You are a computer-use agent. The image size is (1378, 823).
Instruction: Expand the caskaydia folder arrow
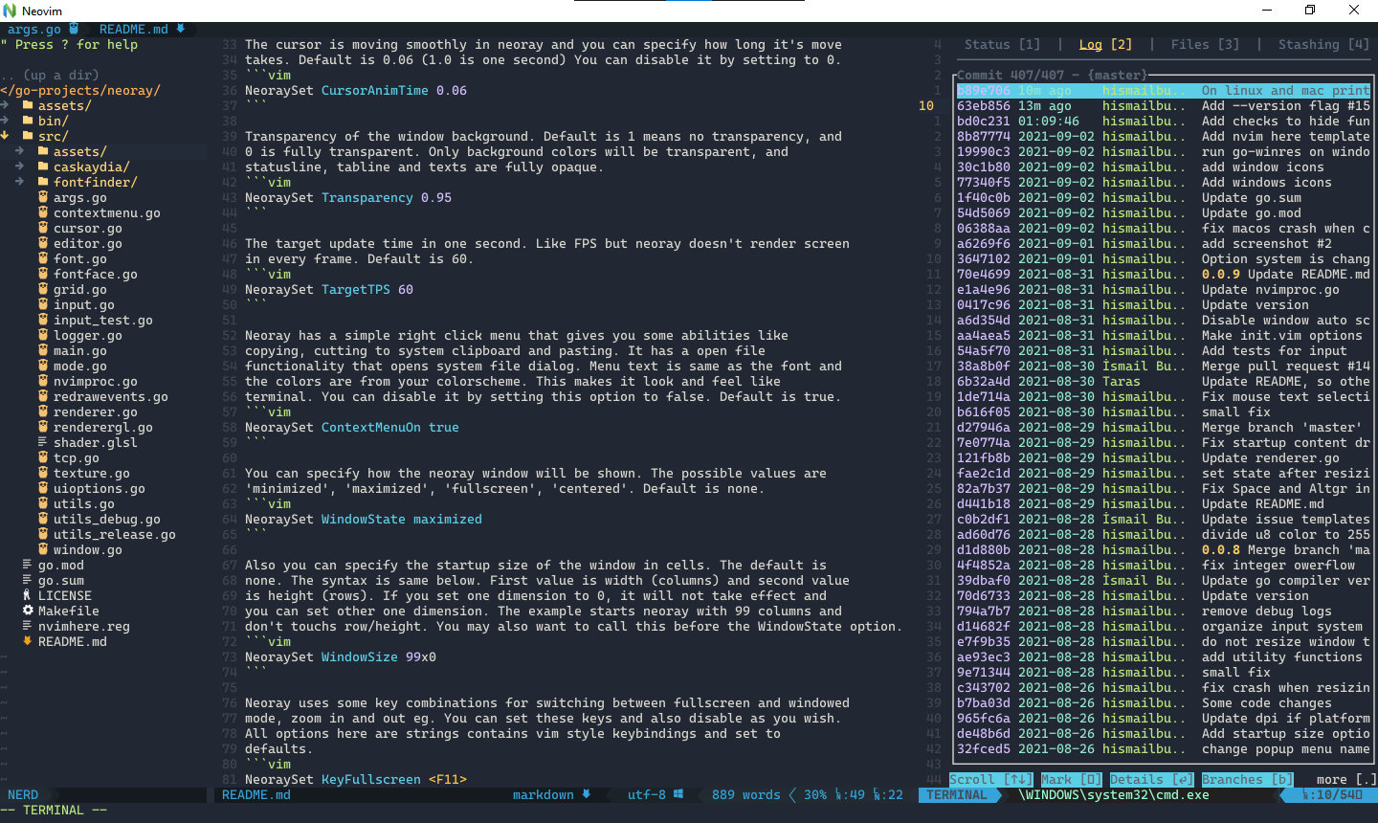(x=20, y=167)
